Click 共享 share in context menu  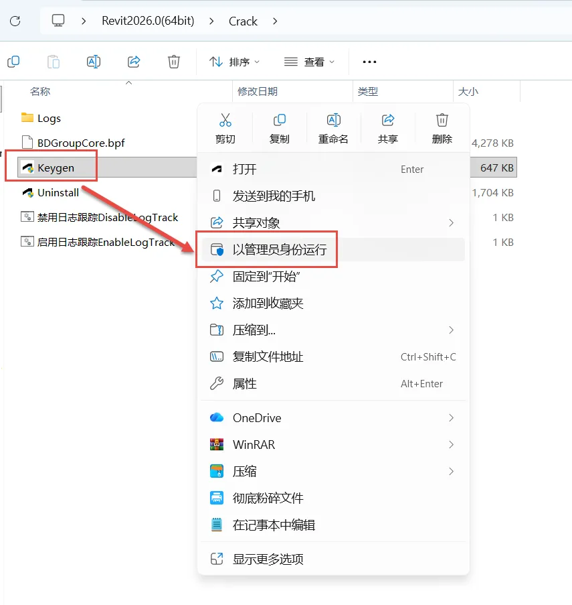pyautogui.click(x=387, y=129)
